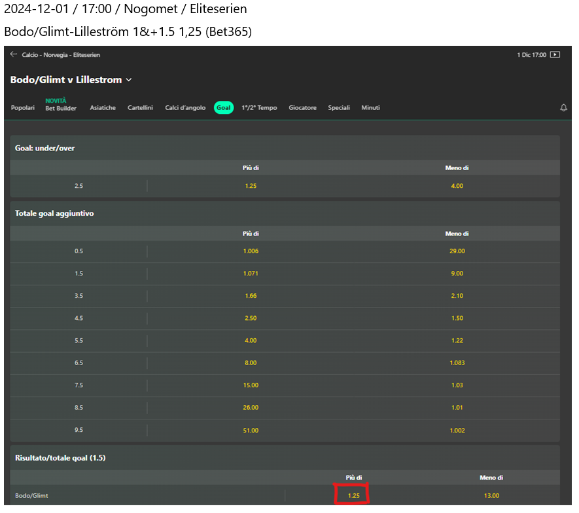Click highlighted Bodo/Glimt over 1.5 odds 1.25
The width and height of the screenshot is (579, 513).
click(353, 495)
